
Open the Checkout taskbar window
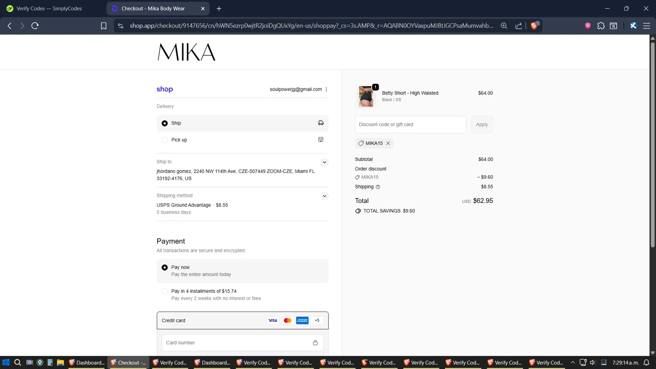129,362
